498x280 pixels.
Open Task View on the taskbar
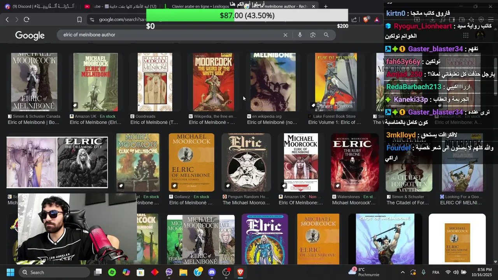(98, 272)
